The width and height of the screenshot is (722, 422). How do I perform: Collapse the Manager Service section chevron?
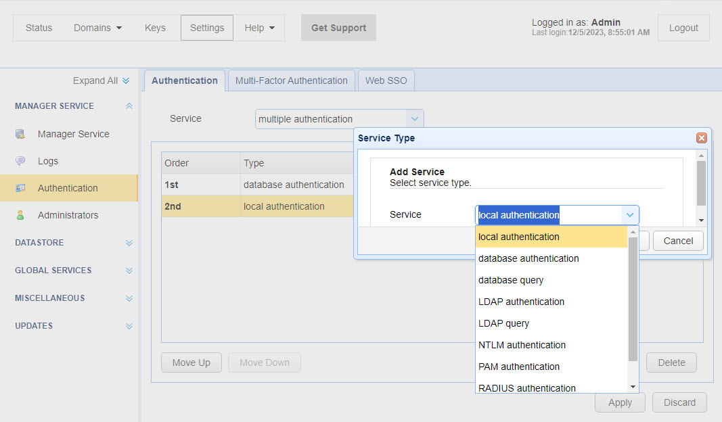coord(129,106)
